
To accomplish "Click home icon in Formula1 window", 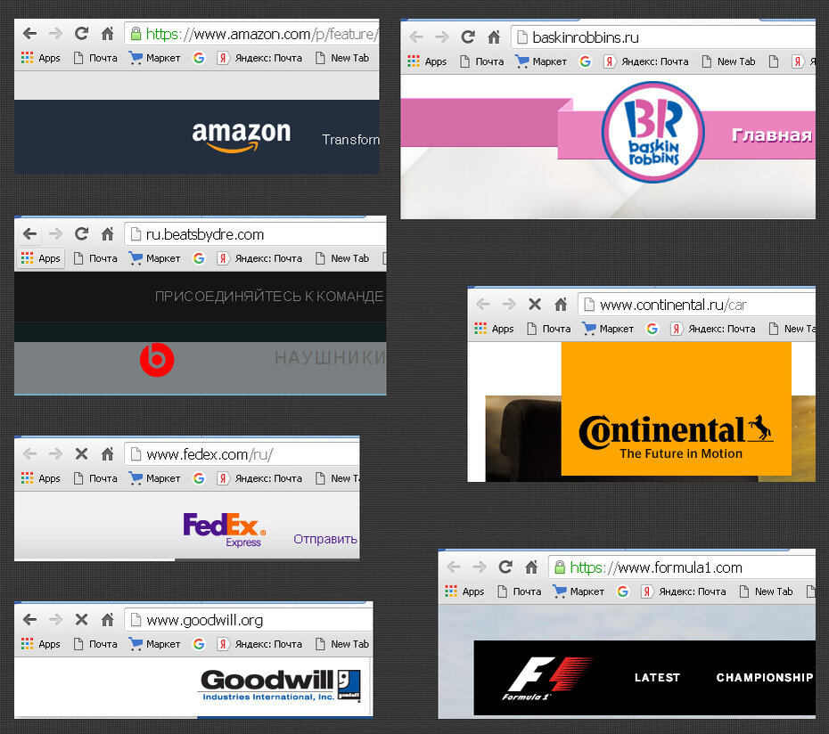I will click(x=531, y=567).
